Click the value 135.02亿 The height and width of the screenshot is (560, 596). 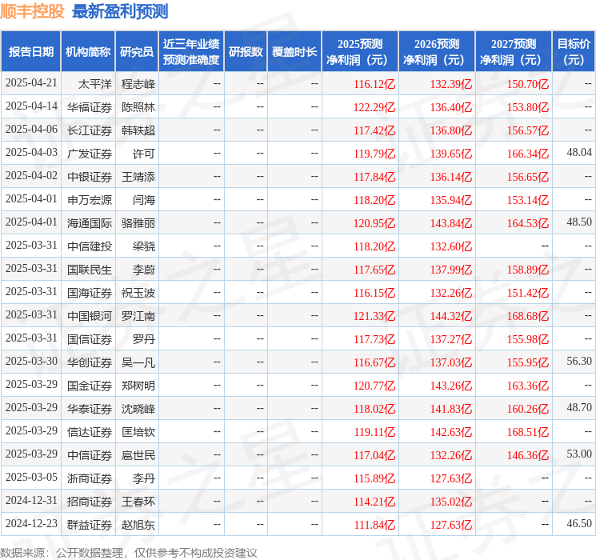point(451,502)
